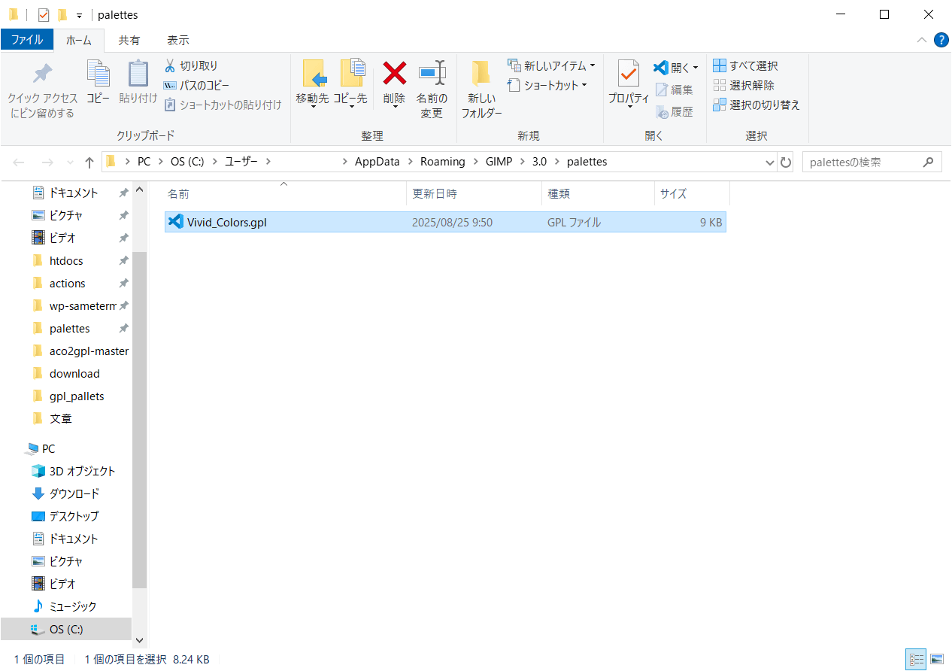This screenshot has height=671, width=952.
Task: Open htdocs in quick access
Action: coord(66,261)
